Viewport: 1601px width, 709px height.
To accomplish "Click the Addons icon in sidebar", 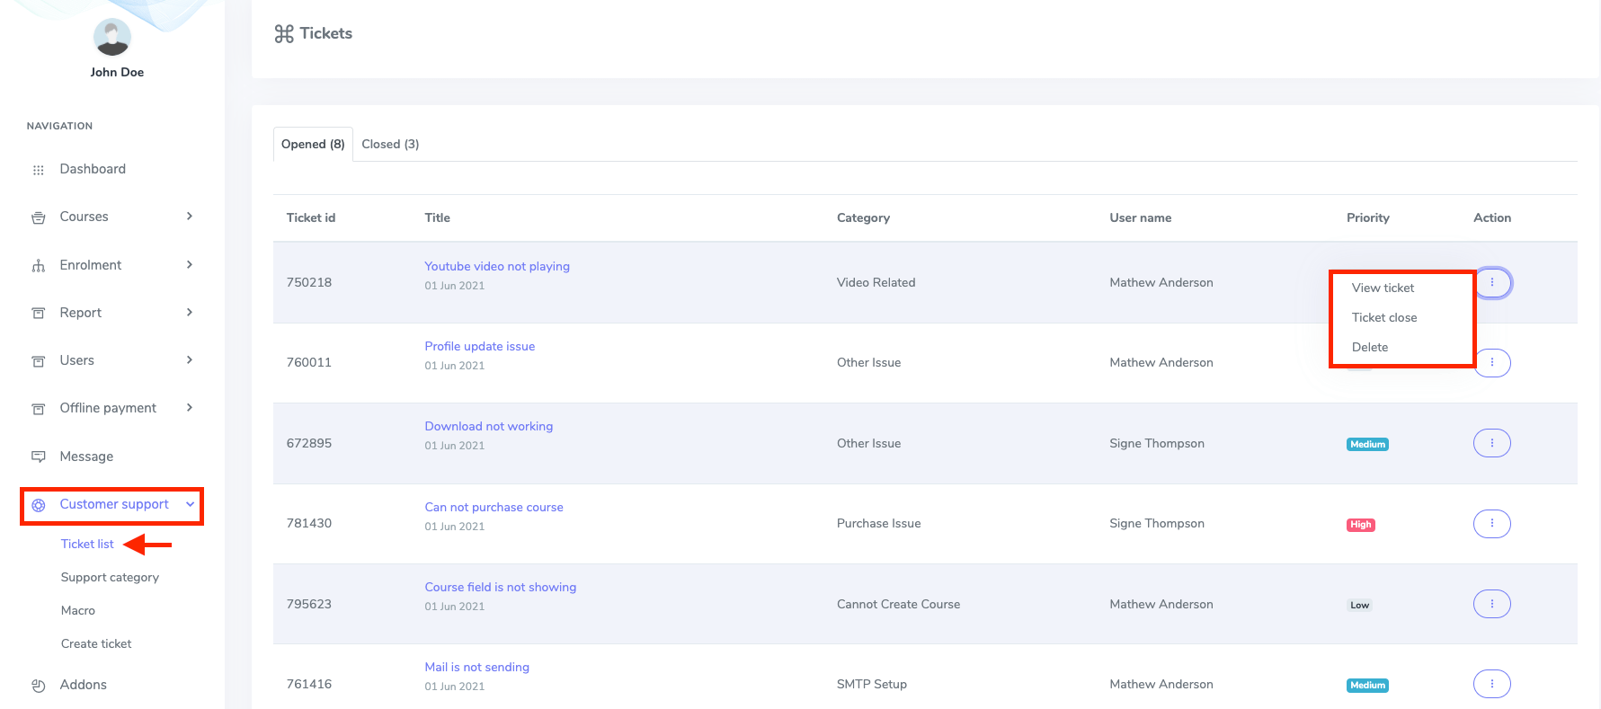I will tap(38, 686).
